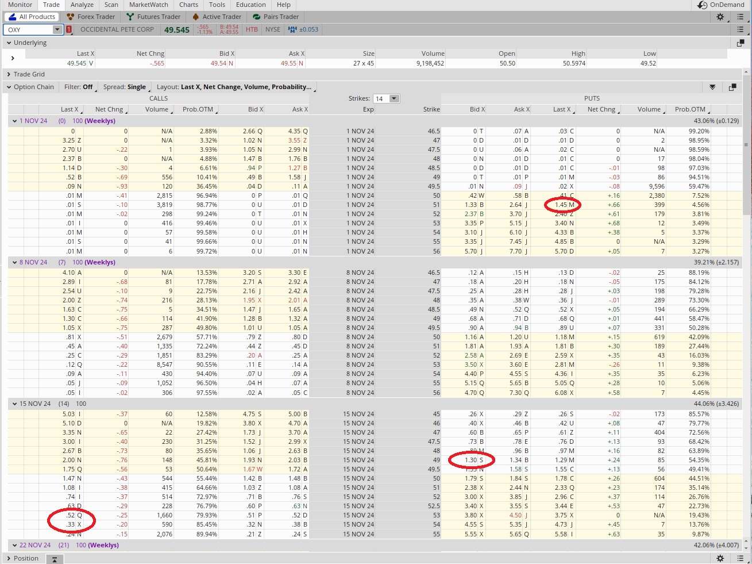
Task: Go to the Scan main tab
Action: [111, 5]
